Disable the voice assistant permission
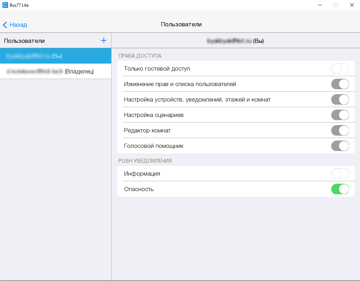 pos(340,146)
